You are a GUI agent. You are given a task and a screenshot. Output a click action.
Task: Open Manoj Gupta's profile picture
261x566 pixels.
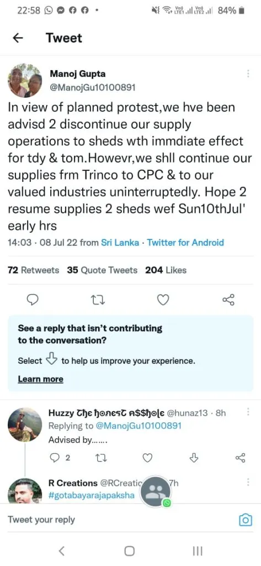[24, 80]
